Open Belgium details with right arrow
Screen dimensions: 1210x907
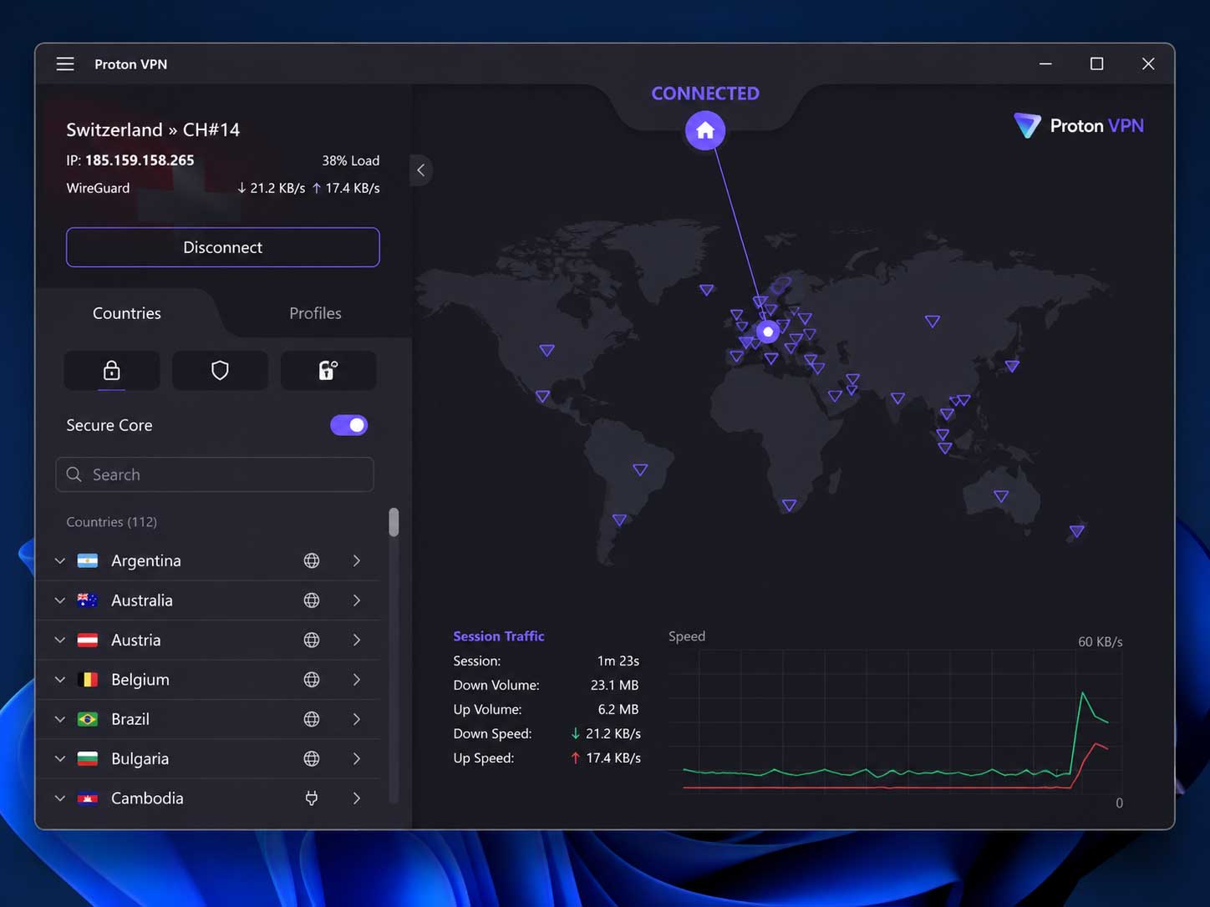[357, 680]
